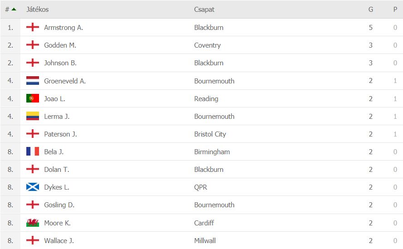The image size is (403, 249).
Task: Toggle sort order with the green arrow
Action: pos(14,9)
